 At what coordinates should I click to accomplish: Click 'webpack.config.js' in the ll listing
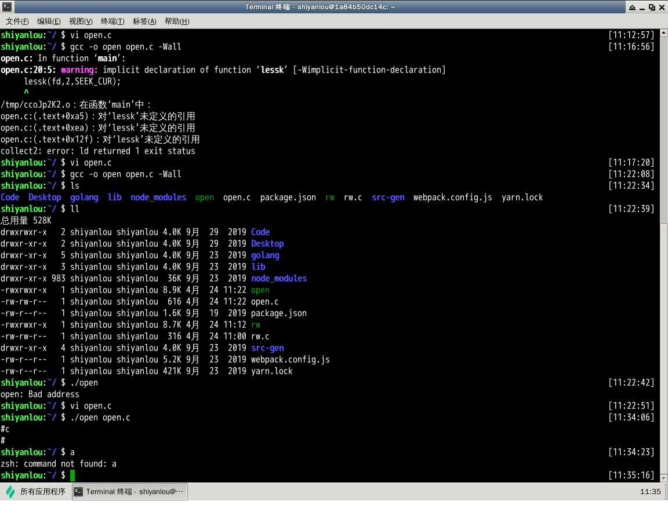(x=291, y=360)
